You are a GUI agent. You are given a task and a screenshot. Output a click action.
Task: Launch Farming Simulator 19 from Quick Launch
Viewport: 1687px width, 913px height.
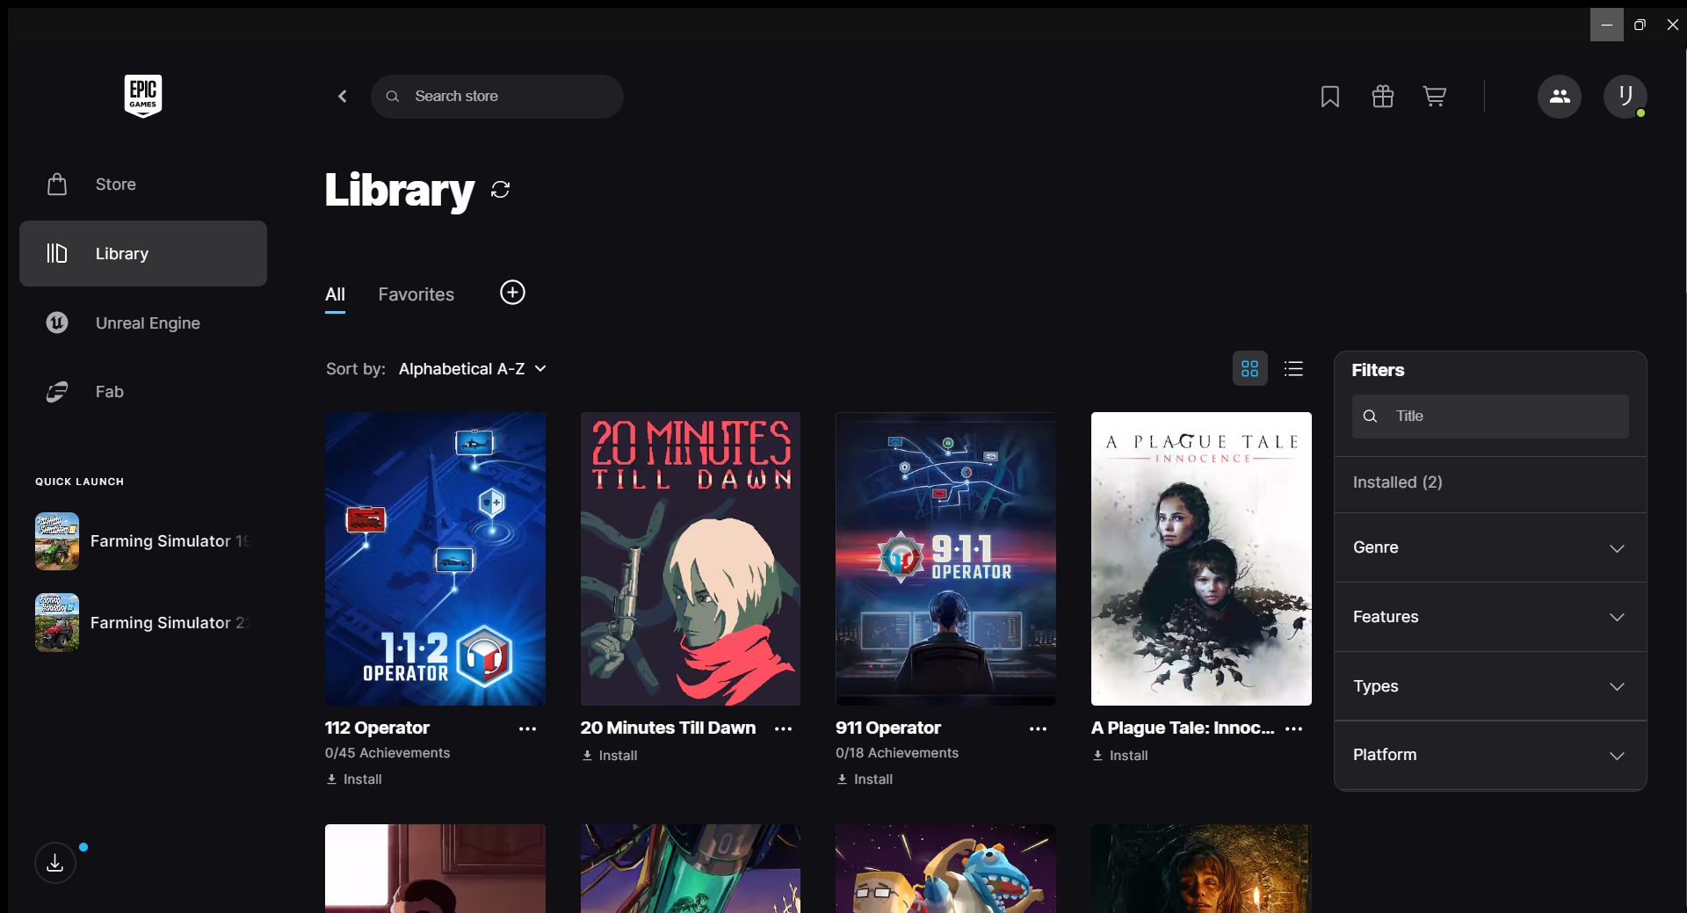click(x=143, y=541)
